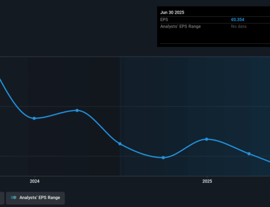Click the 2024 axis label
Image resolution: width=270 pixels, height=207 pixels.
(x=35, y=181)
